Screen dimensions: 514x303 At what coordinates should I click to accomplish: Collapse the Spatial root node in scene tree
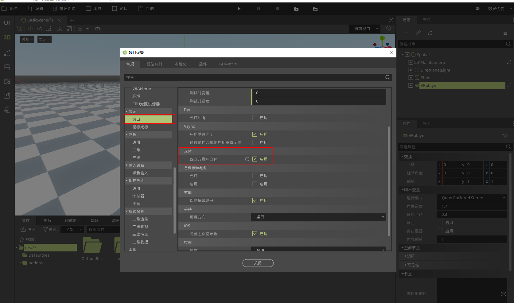tap(403, 55)
